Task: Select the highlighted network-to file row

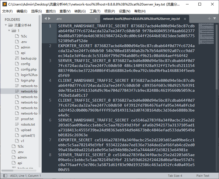Action: point(19,91)
